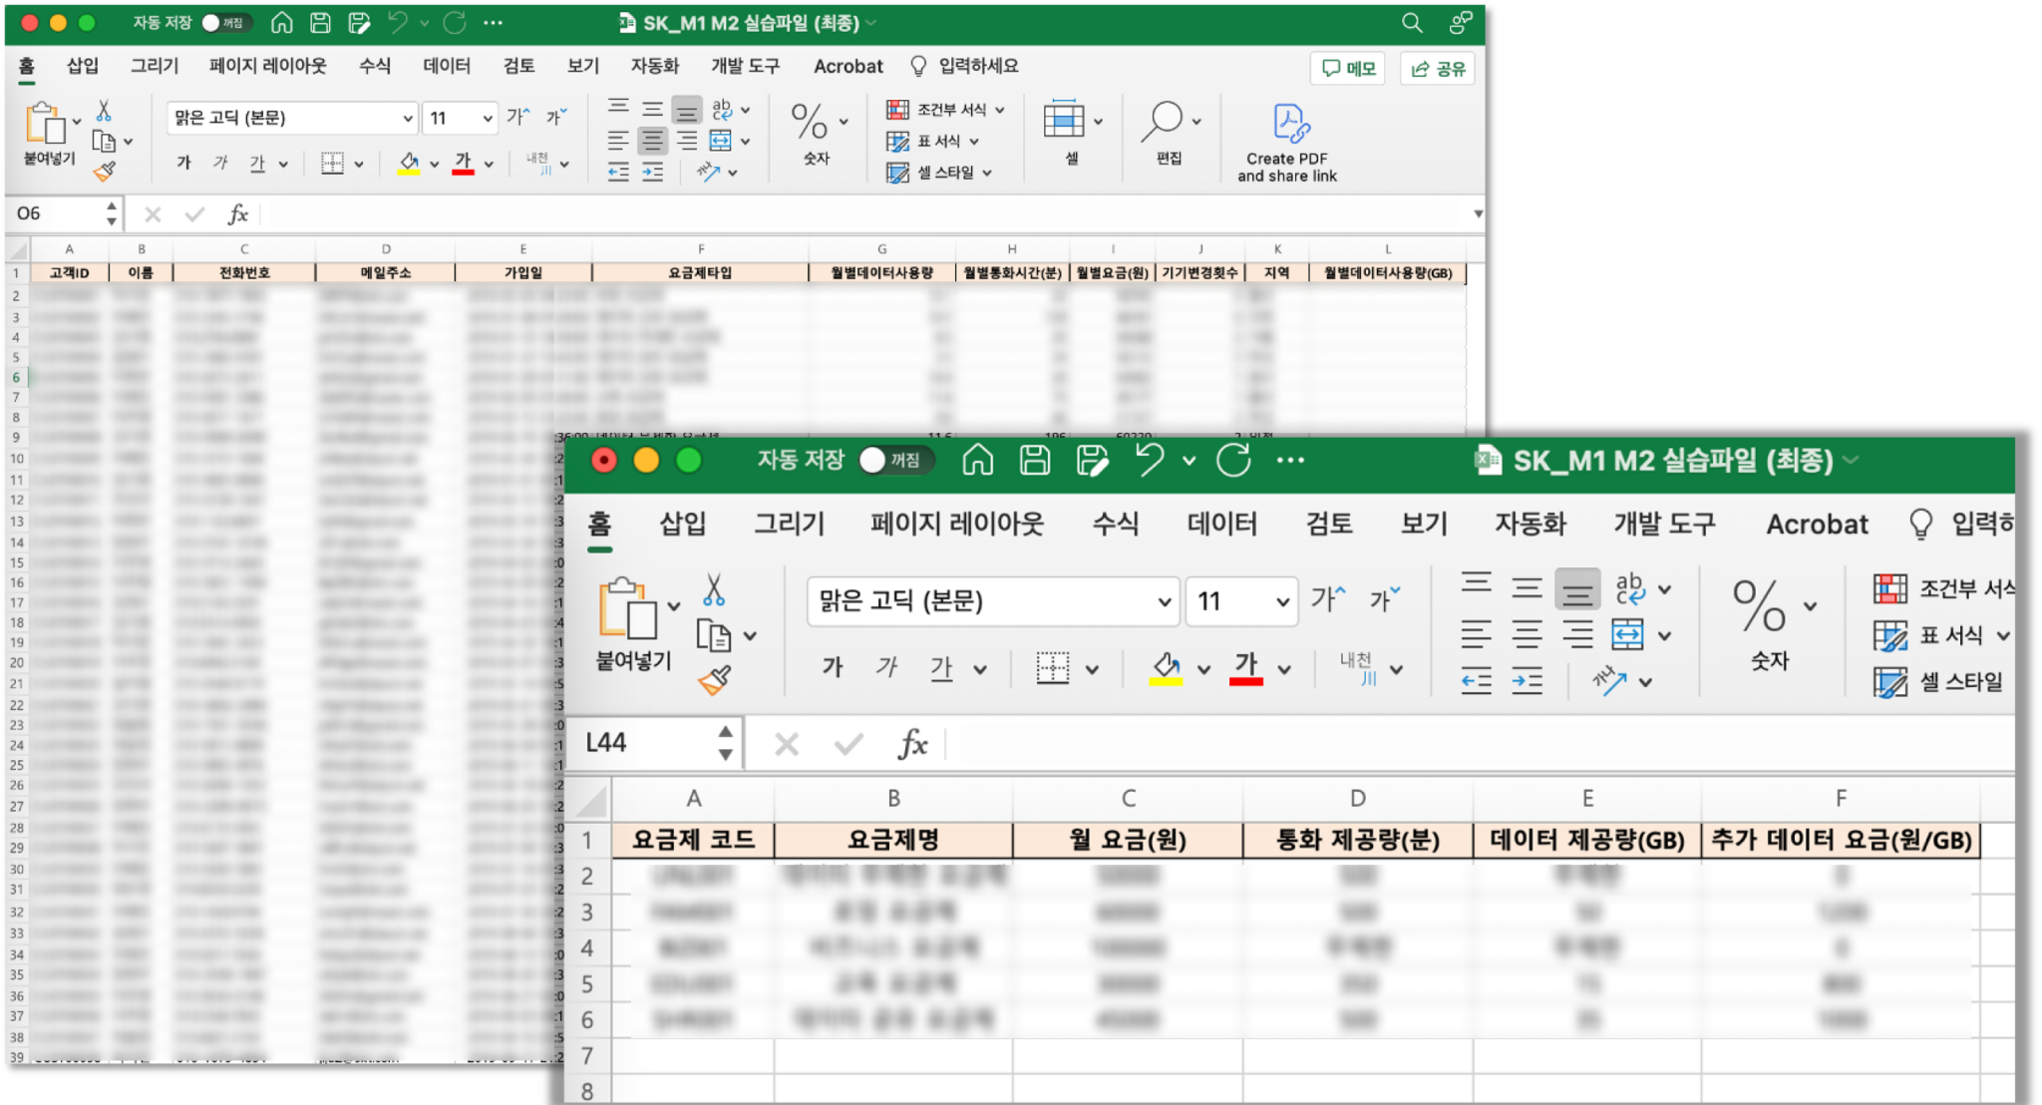Expand the font size 11 dropdown
Viewport: 2042px width, 1105px height.
tap(1284, 601)
